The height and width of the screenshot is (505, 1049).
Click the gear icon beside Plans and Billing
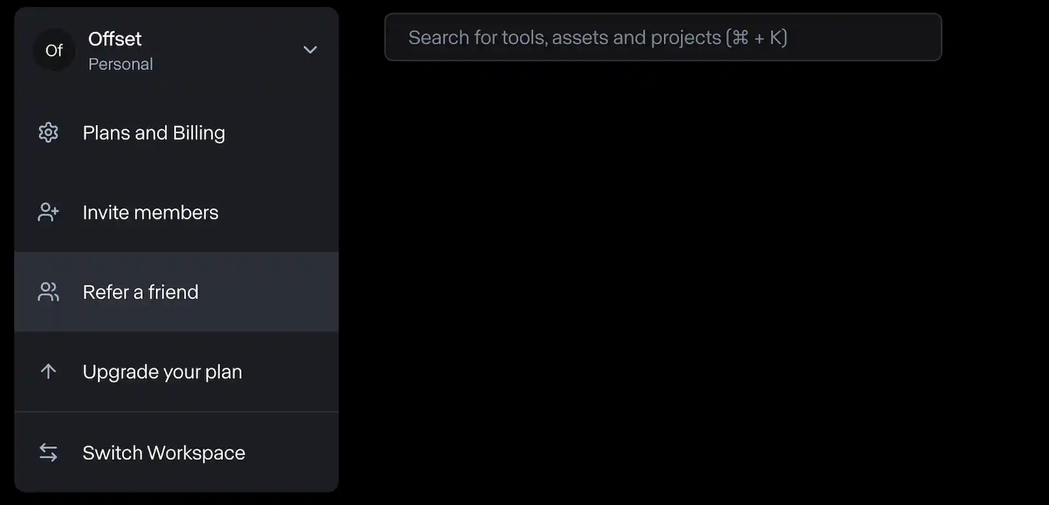(48, 133)
